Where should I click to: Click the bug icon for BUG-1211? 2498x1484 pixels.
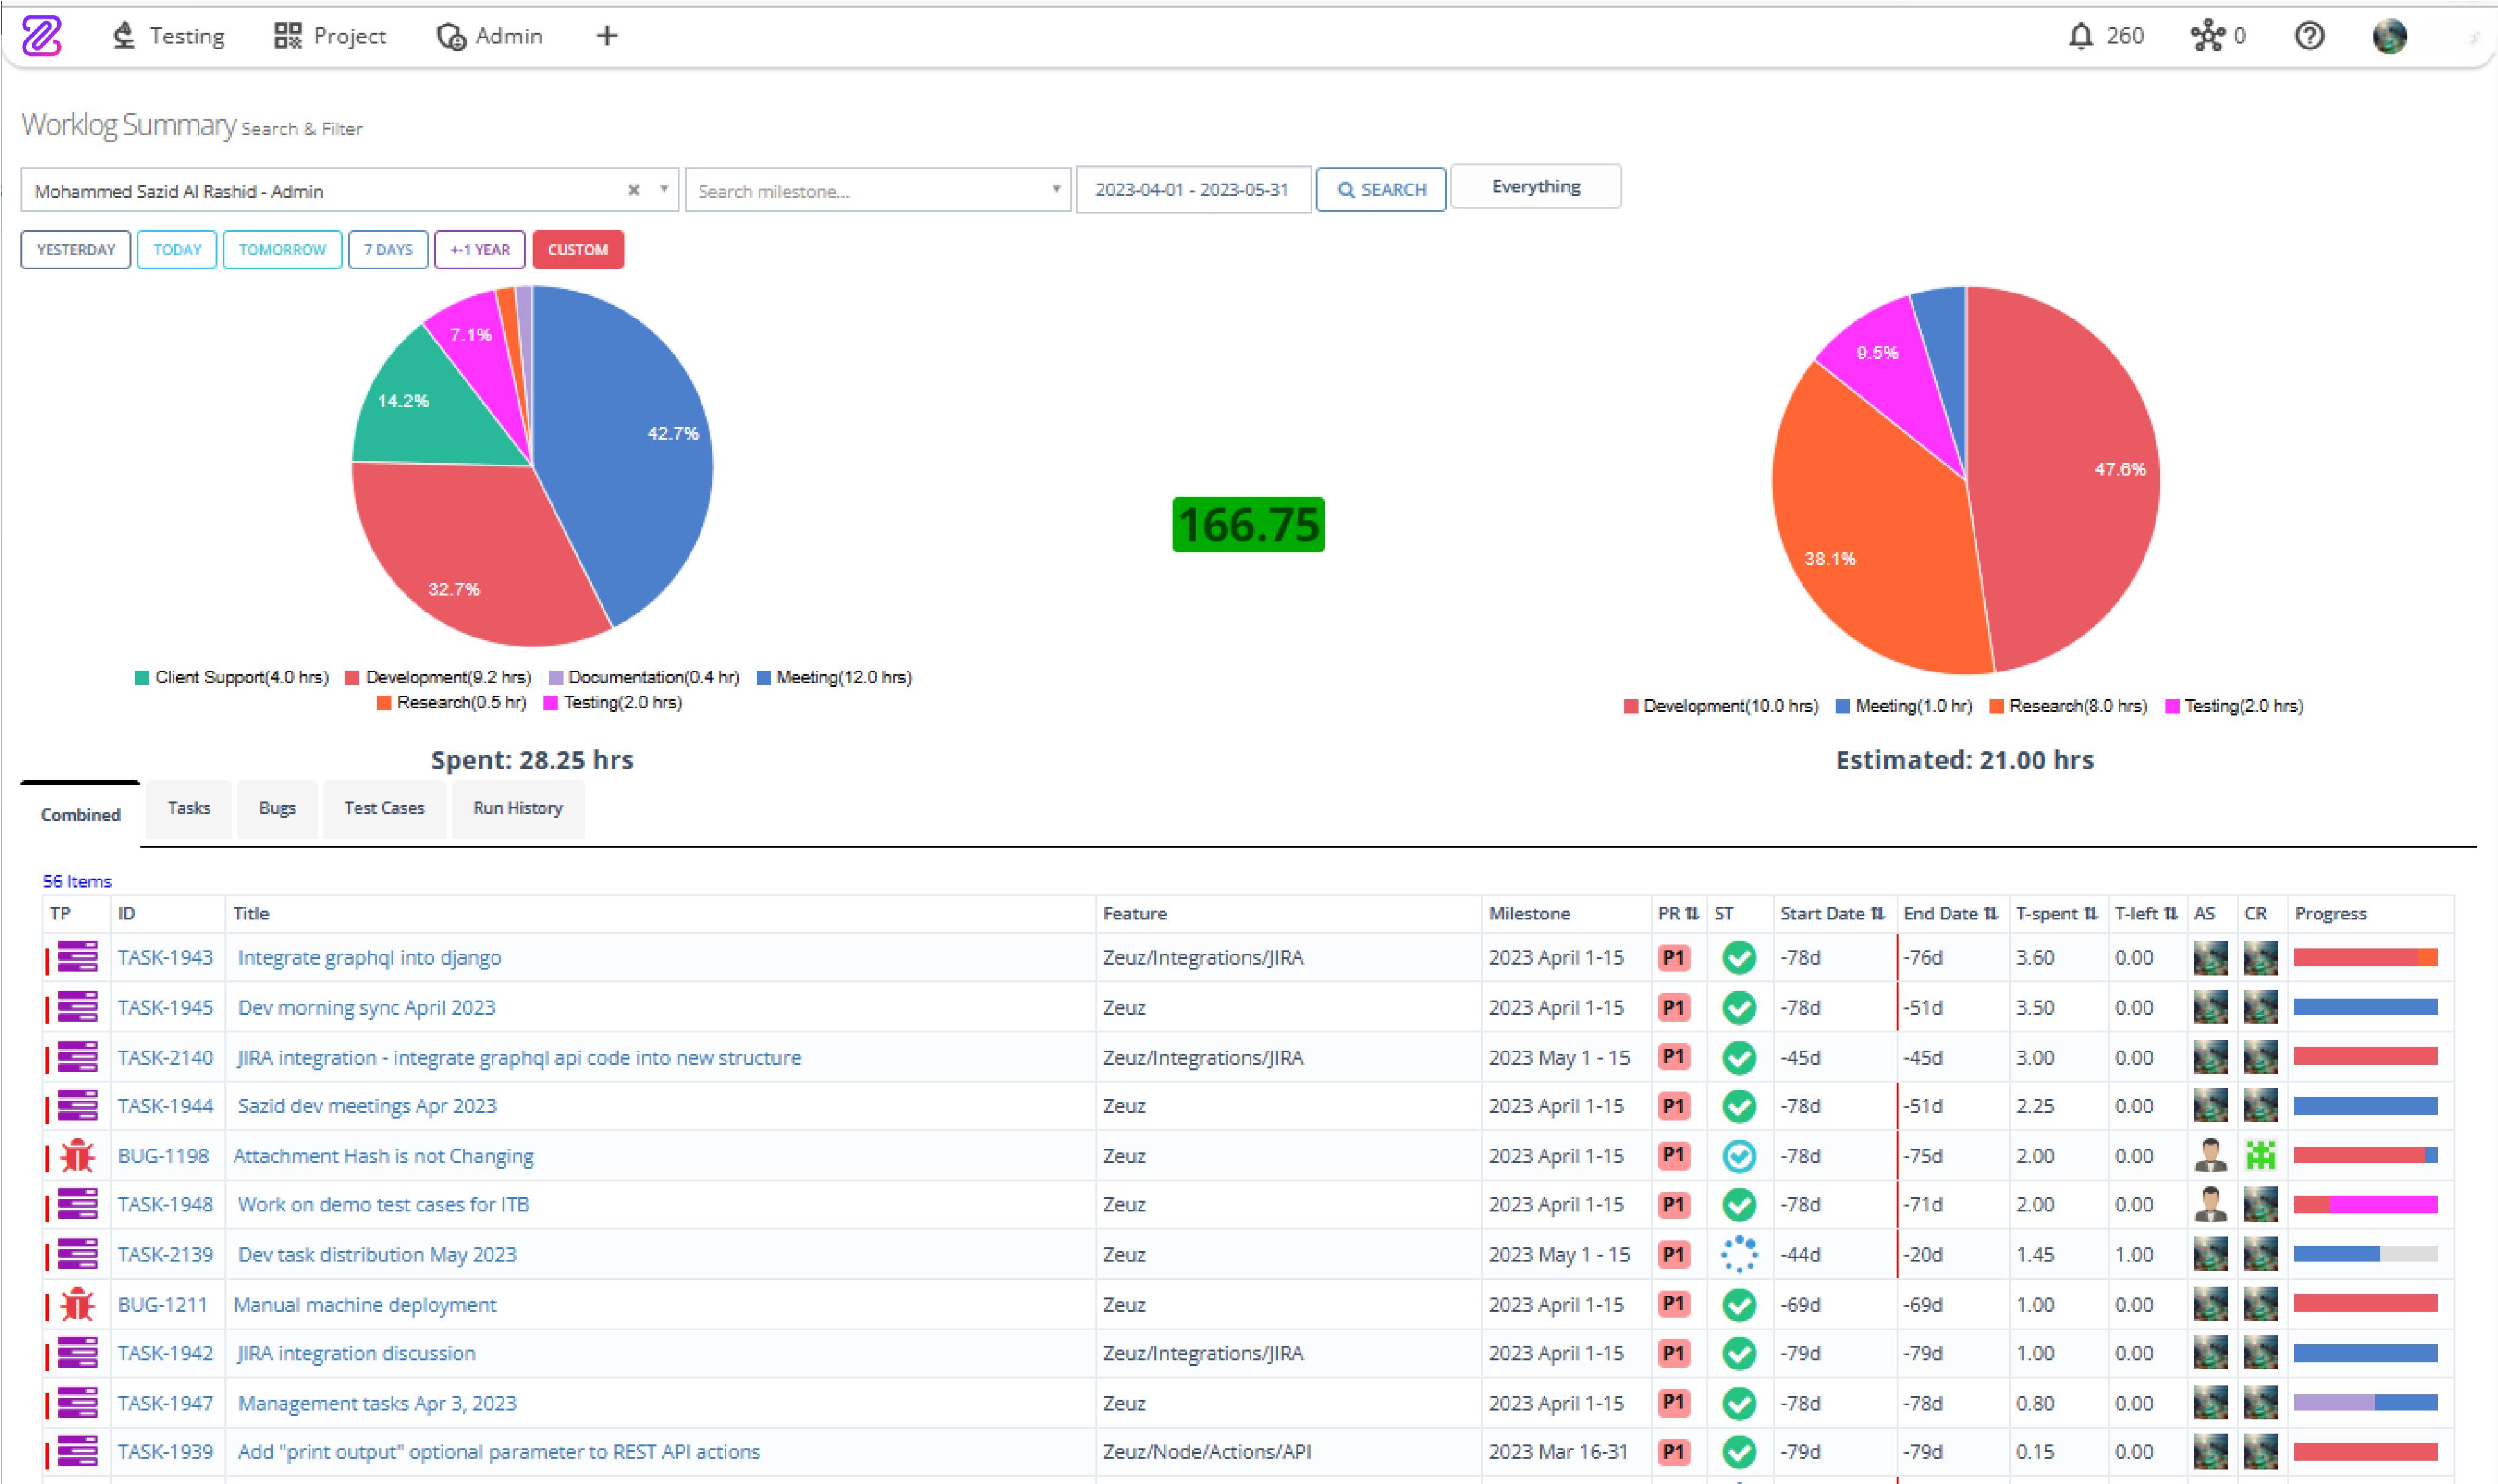click(76, 1305)
